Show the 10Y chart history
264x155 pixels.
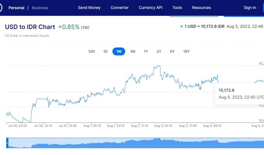click(186, 52)
